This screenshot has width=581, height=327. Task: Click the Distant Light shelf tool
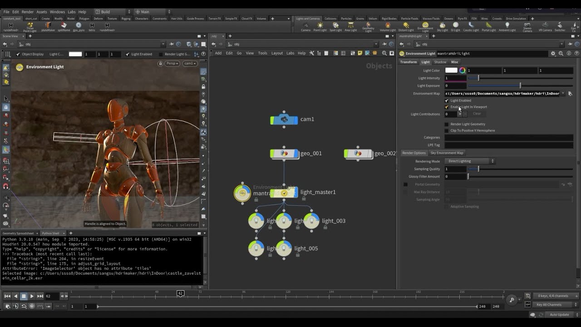click(406, 27)
